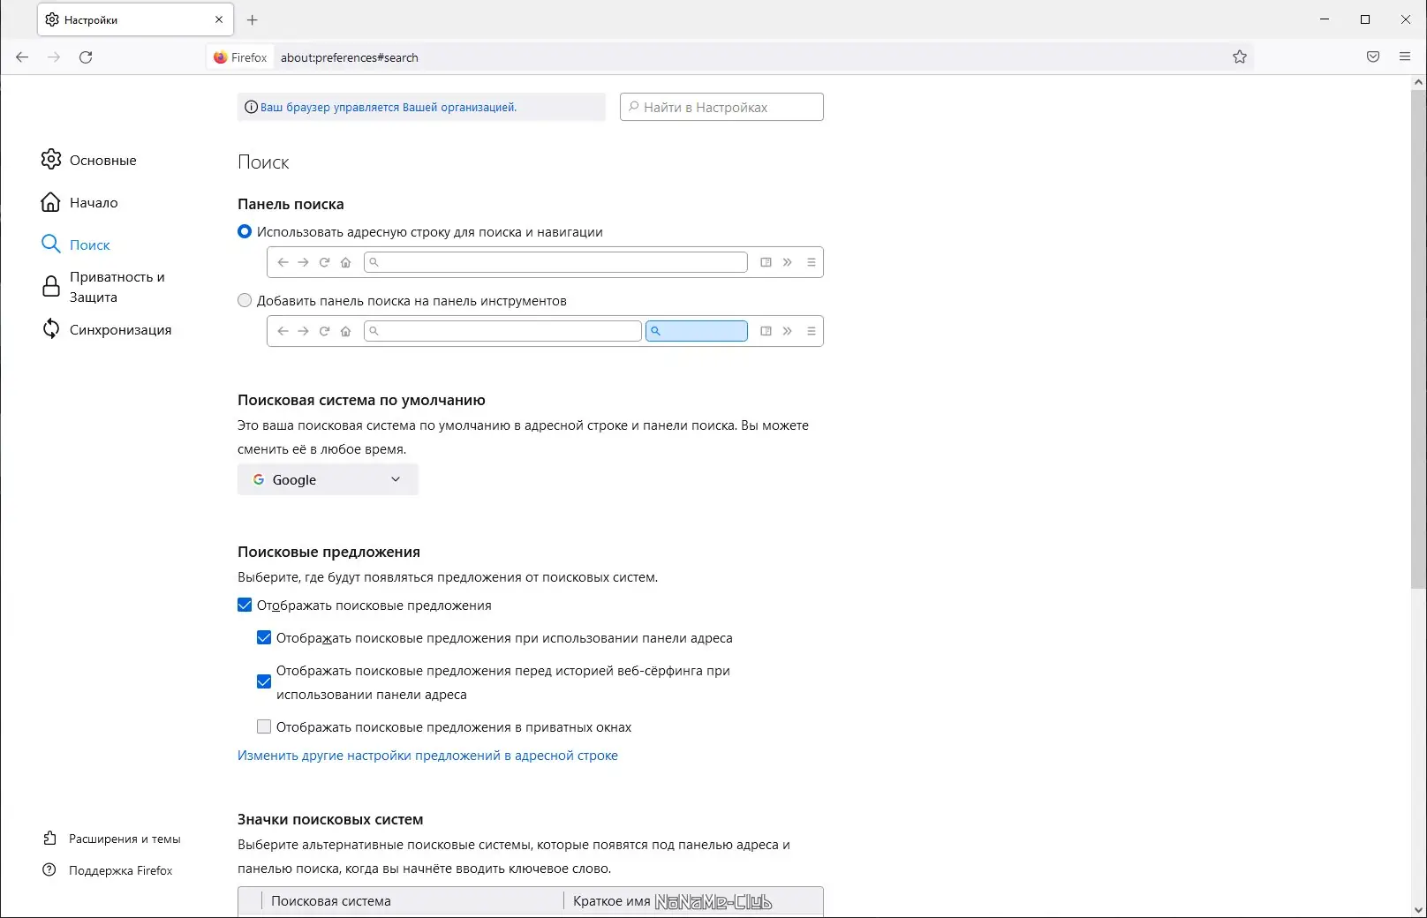Click the 'Поисковые предложения' heading
This screenshot has width=1427, height=918.
328,552
